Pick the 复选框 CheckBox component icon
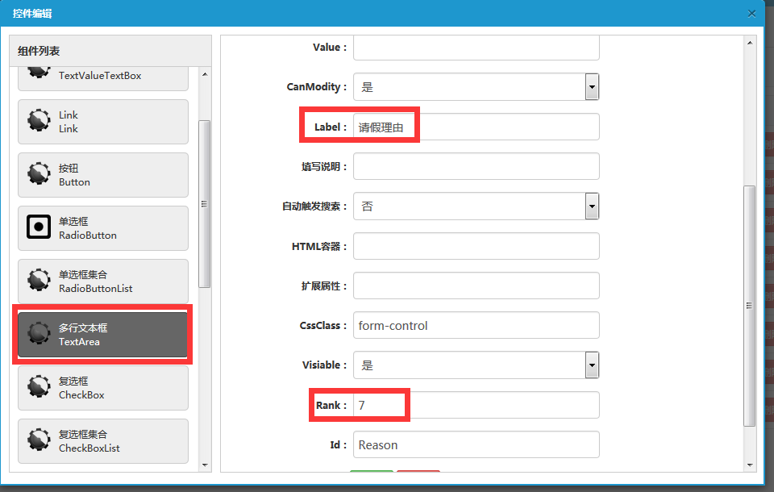This screenshot has width=774, height=492. click(39, 387)
